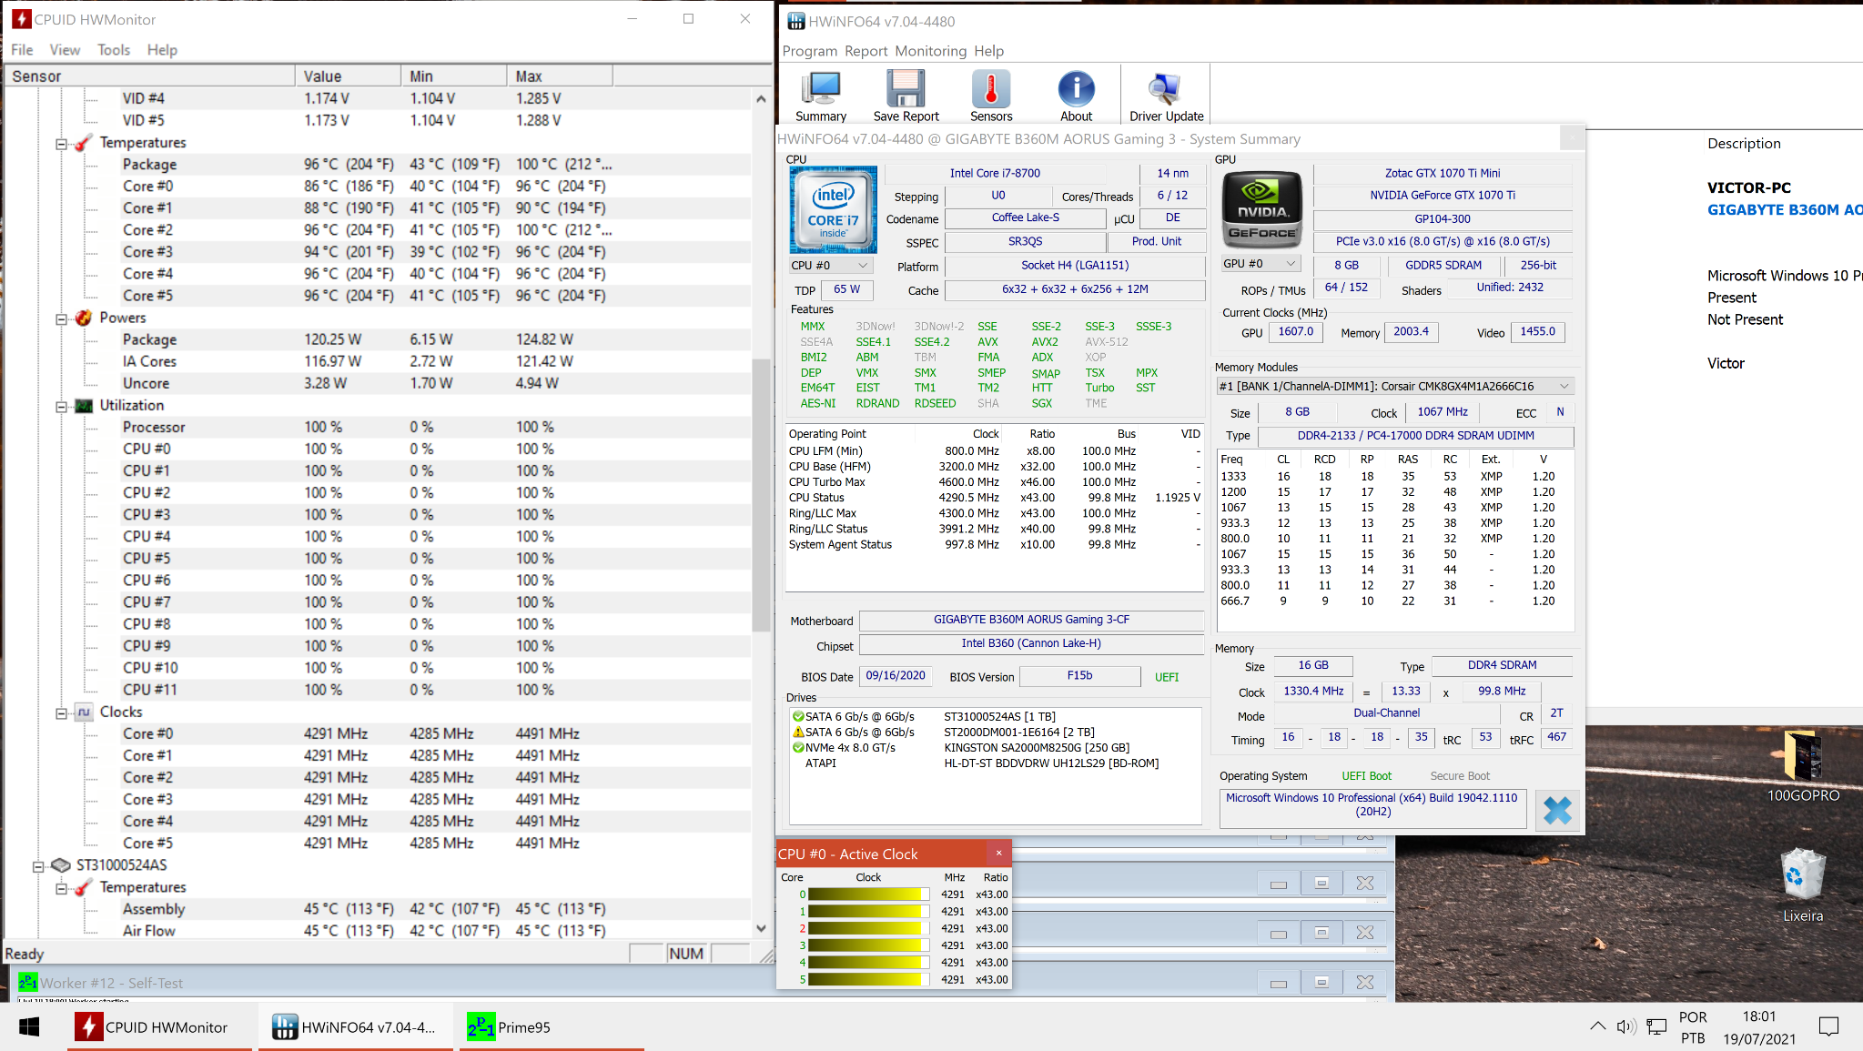Click the Worker #12 Self-Test window icon

[x=28, y=982]
